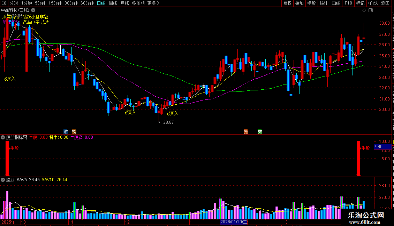The height and width of the screenshot is (226, 394).
Task: Open 多周期 multi-period view
Action: point(138,3)
